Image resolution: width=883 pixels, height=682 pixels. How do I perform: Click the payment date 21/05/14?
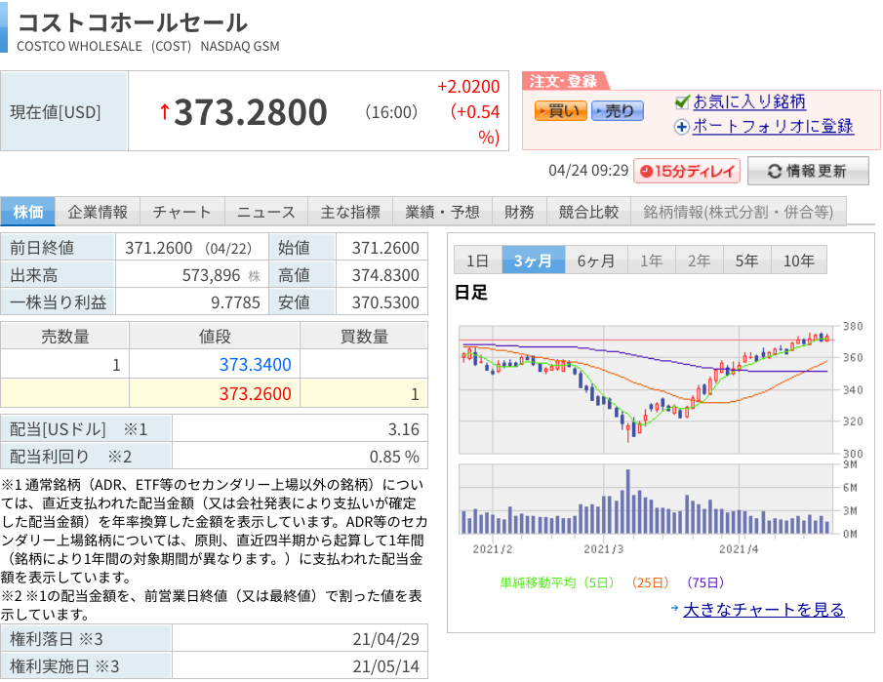click(x=385, y=666)
